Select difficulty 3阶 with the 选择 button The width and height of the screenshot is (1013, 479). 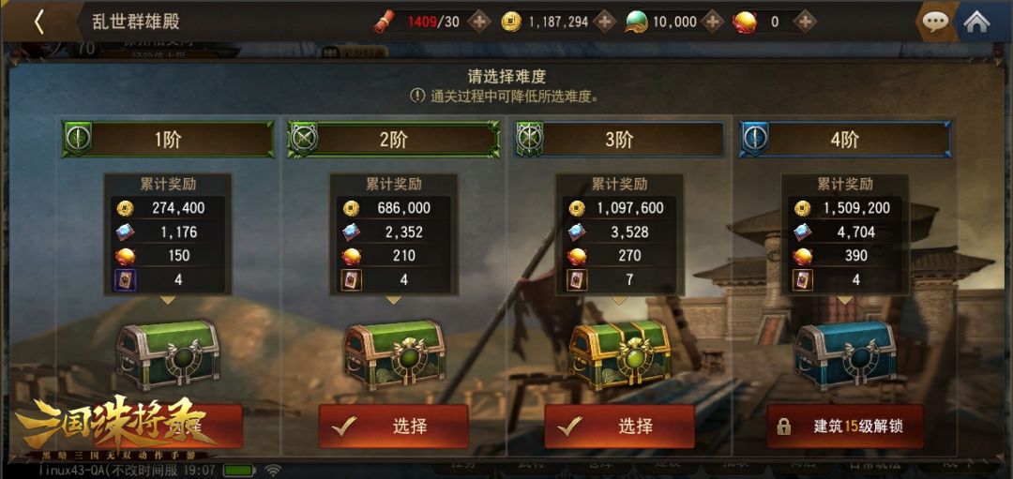click(620, 427)
